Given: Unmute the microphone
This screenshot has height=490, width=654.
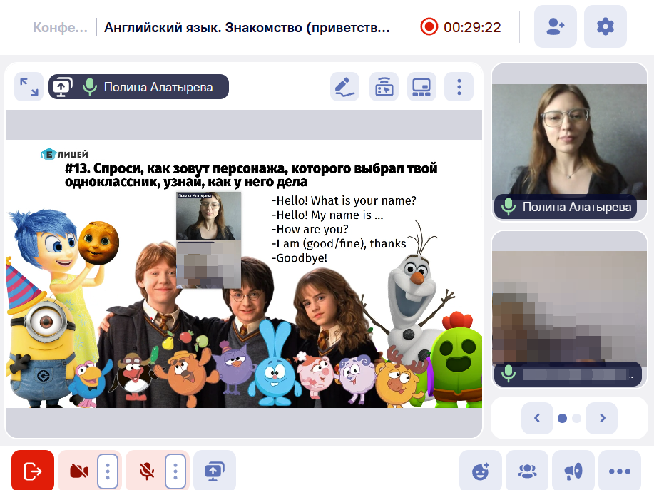Looking at the screenshot, I should click(x=146, y=471).
